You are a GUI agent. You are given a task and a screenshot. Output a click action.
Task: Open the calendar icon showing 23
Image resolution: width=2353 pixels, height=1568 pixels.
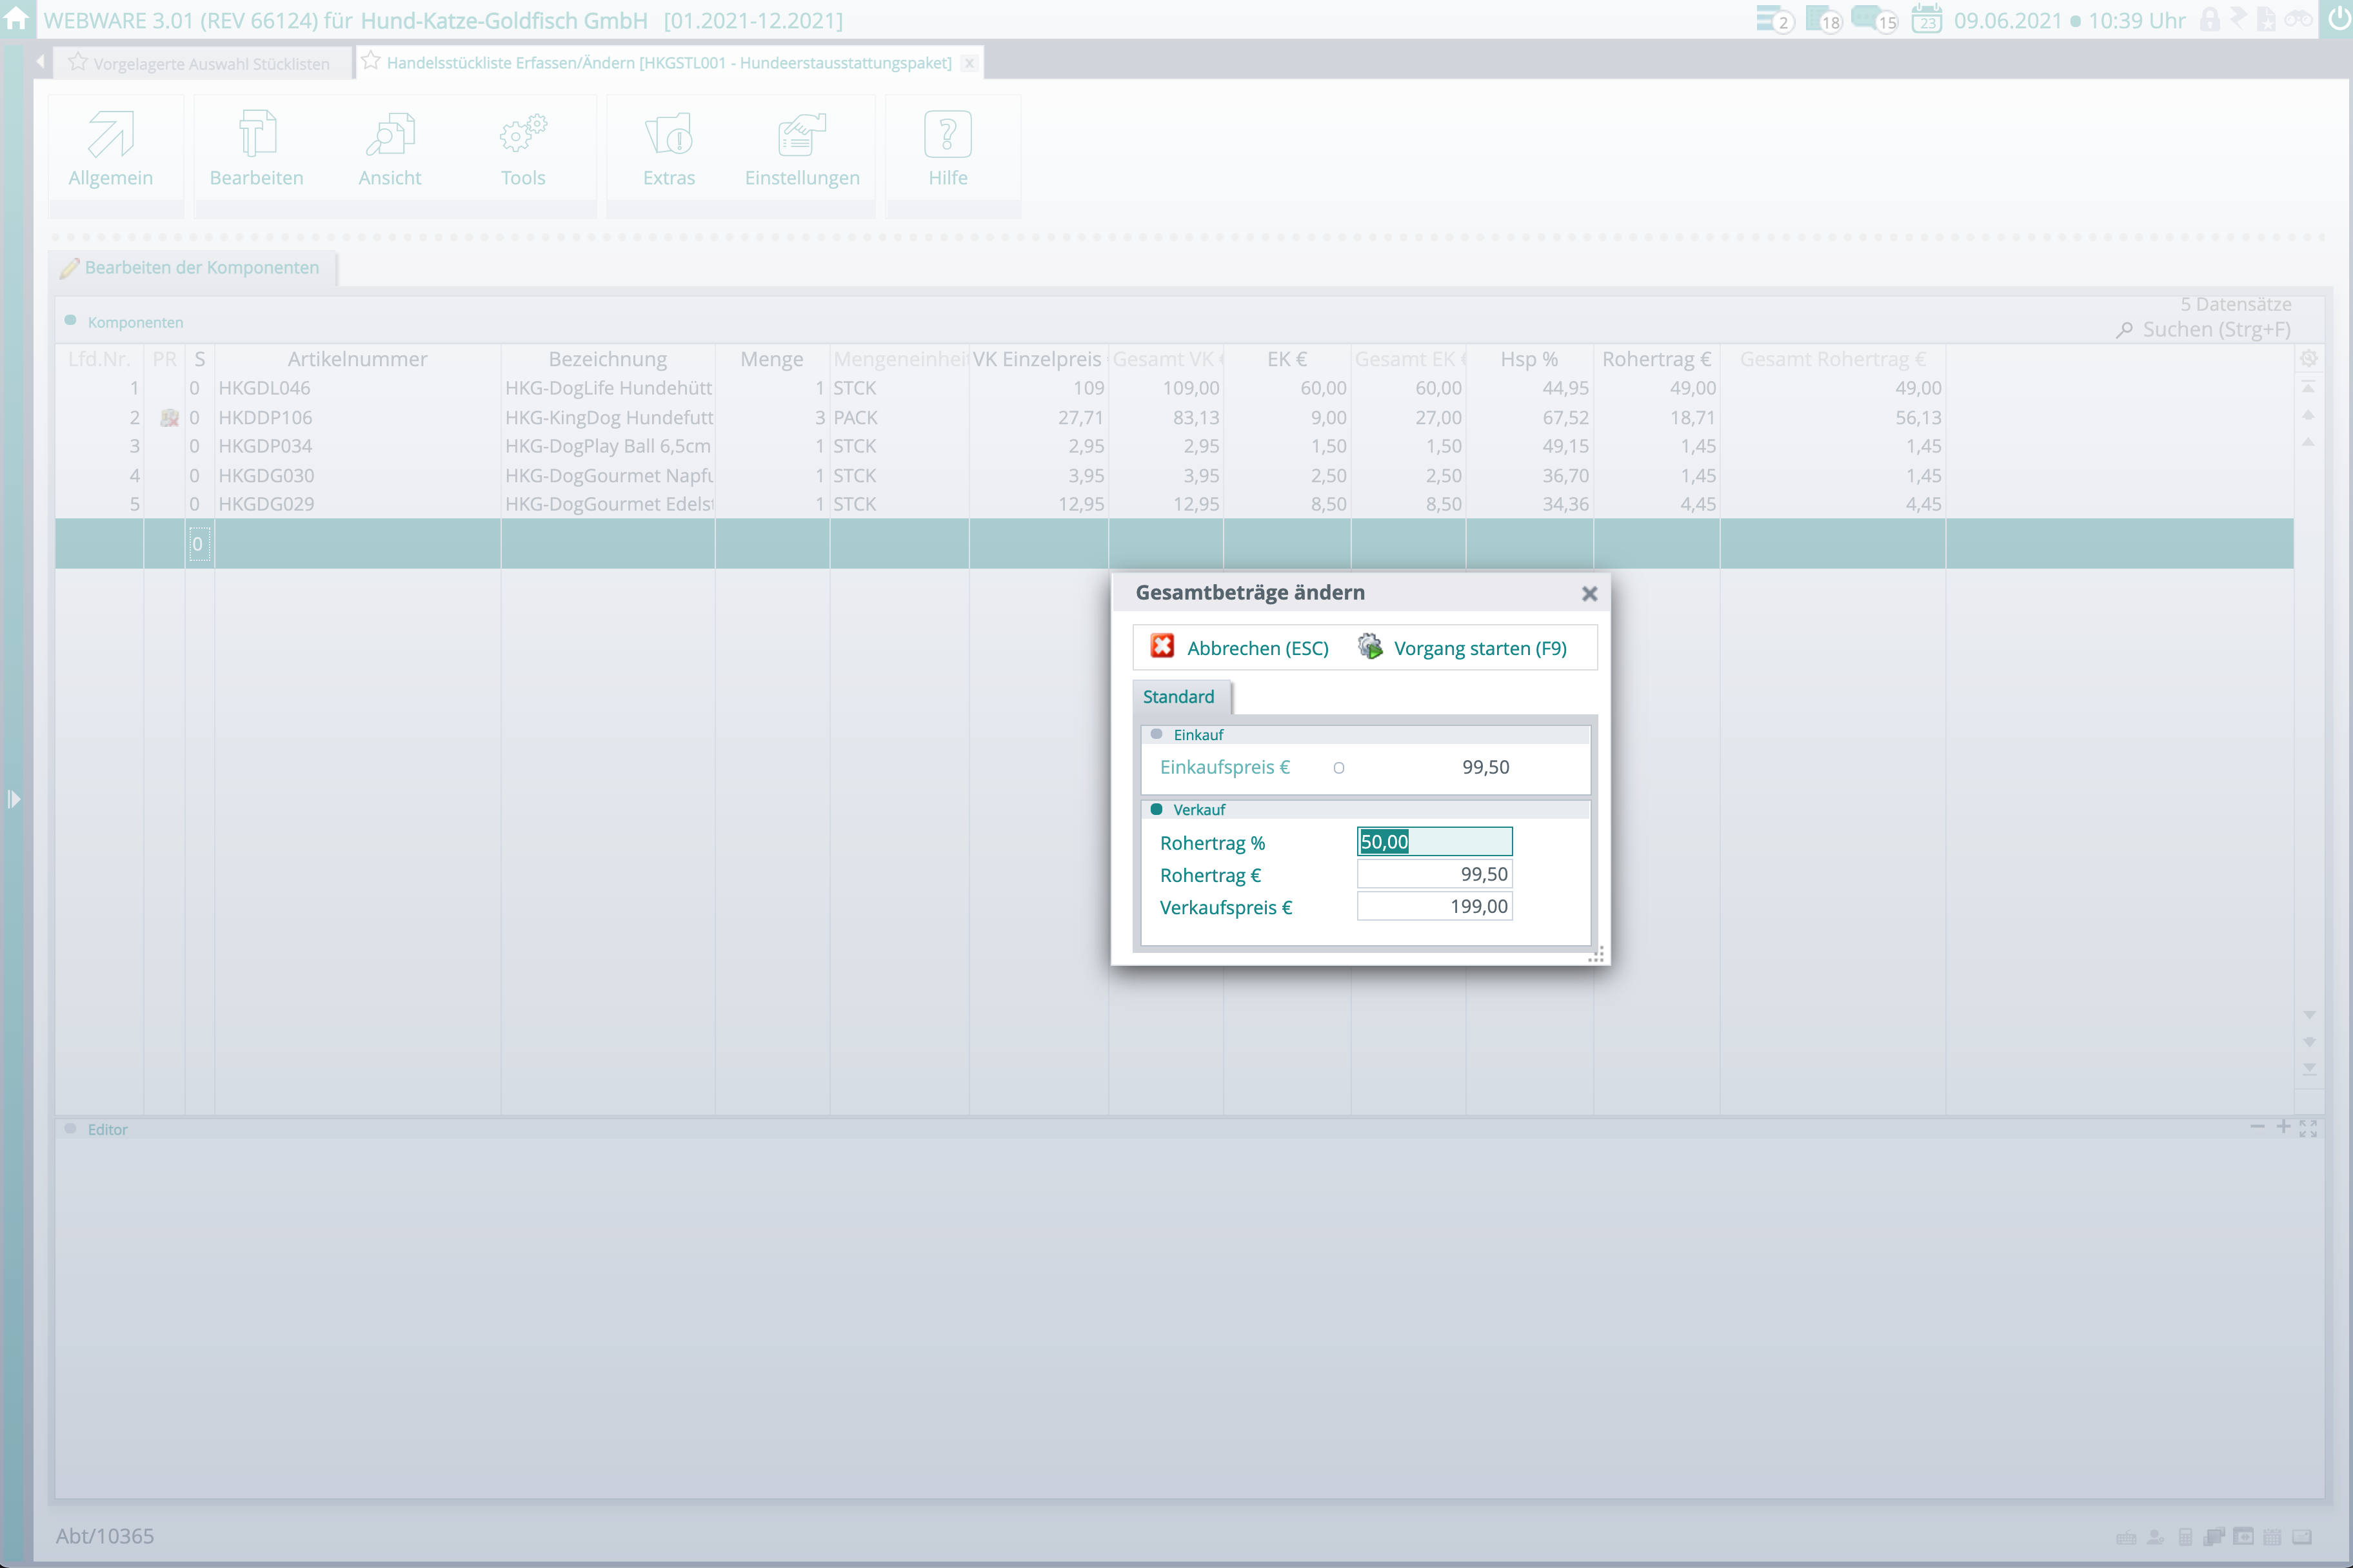[x=1927, y=19]
